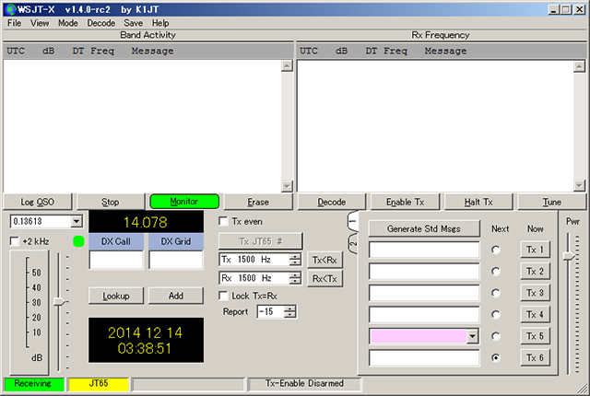Screen dimensions: 590x396
Task: Click the green Receiving status label
Action: [34, 384]
